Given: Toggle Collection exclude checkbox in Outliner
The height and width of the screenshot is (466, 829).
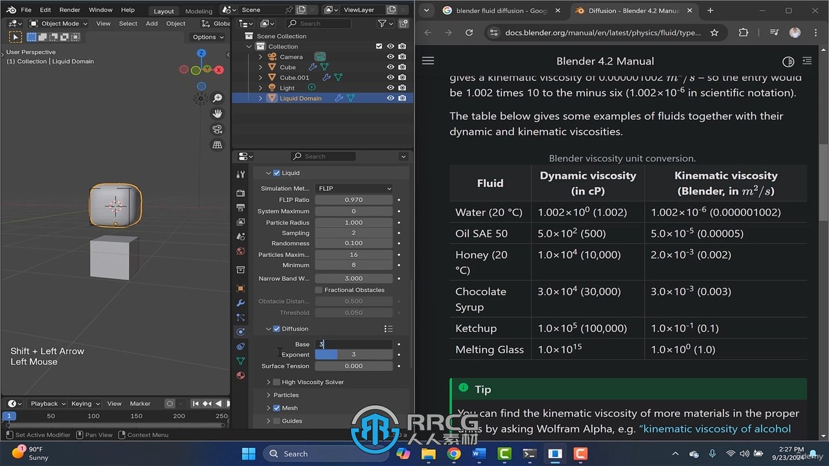Looking at the screenshot, I should (379, 47).
